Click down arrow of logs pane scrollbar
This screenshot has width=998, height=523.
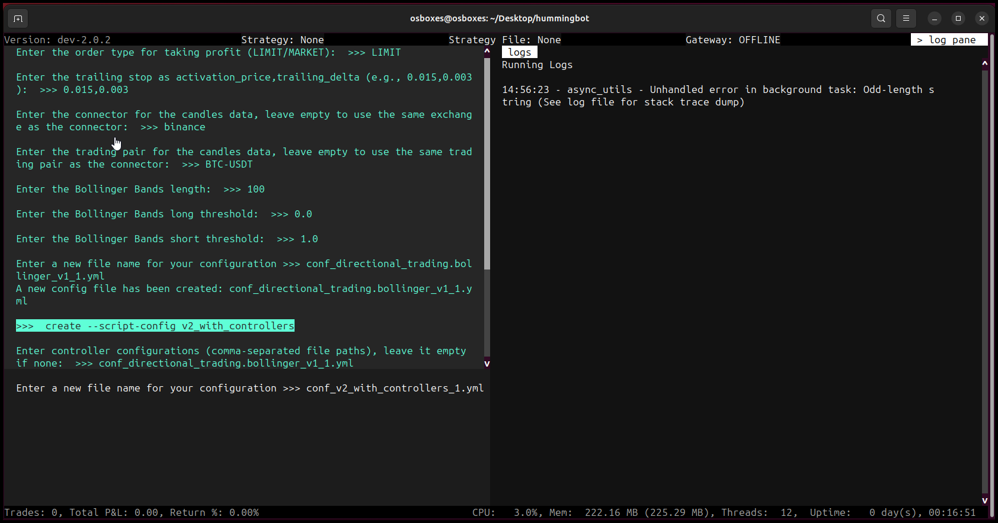pos(984,500)
